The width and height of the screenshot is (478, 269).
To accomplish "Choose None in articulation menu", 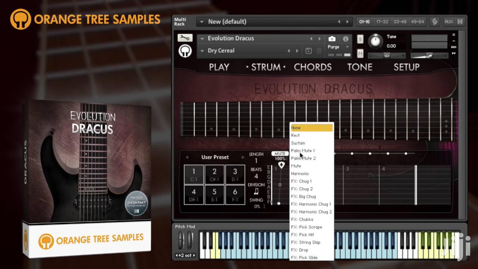I will pyautogui.click(x=311, y=128).
